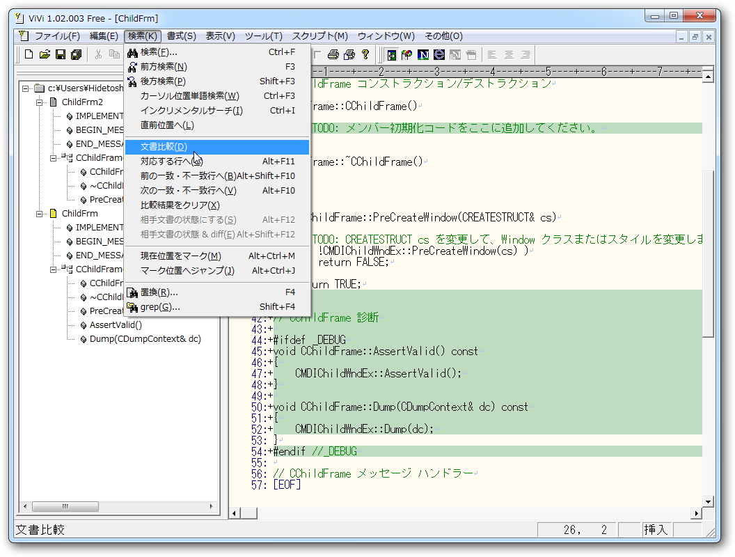Click the Print Preview icon beside Print
Viewport: 735px width, 557px height.
pyautogui.click(x=349, y=54)
